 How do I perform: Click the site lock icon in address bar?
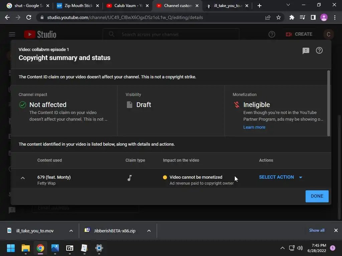(x=42, y=17)
